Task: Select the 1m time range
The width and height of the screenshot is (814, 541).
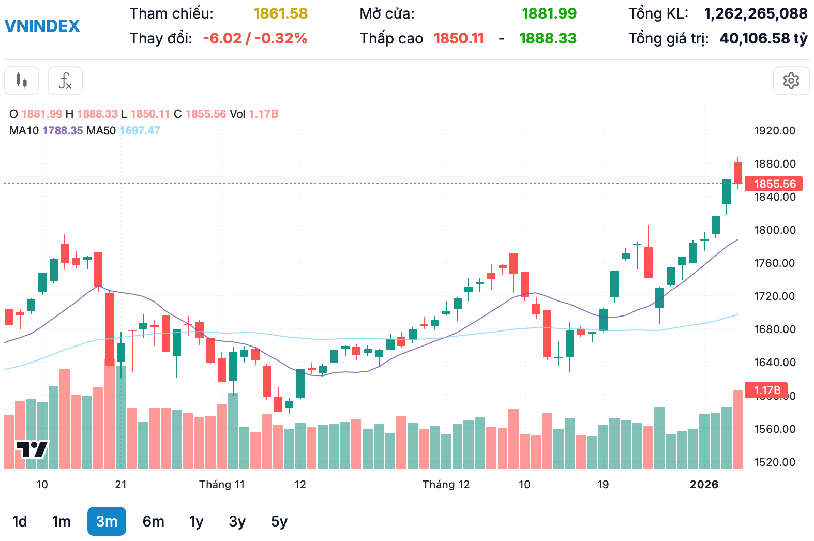Action: [x=62, y=521]
